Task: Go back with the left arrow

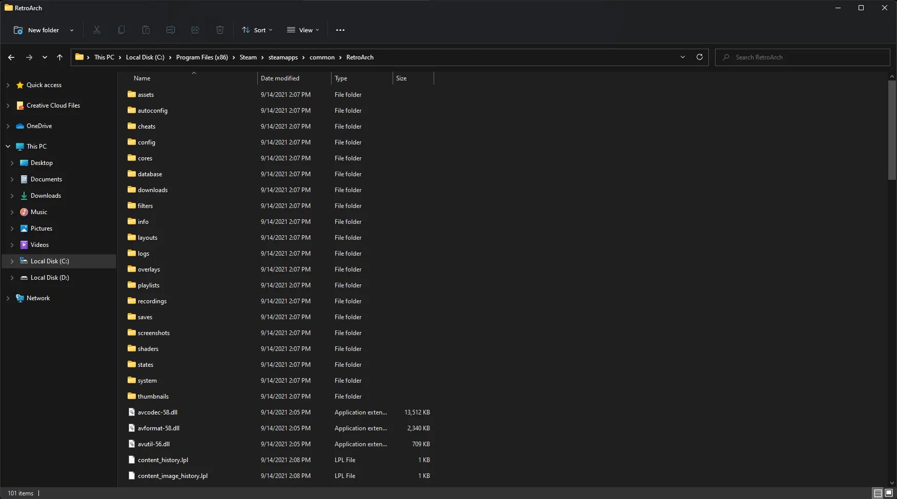Action: tap(11, 57)
